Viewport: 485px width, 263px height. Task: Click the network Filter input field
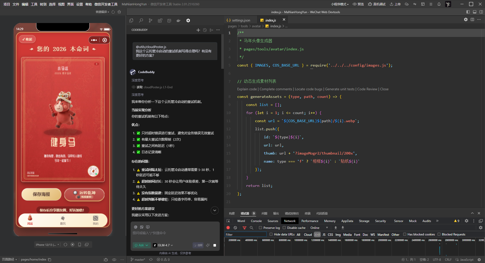tap(245, 234)
